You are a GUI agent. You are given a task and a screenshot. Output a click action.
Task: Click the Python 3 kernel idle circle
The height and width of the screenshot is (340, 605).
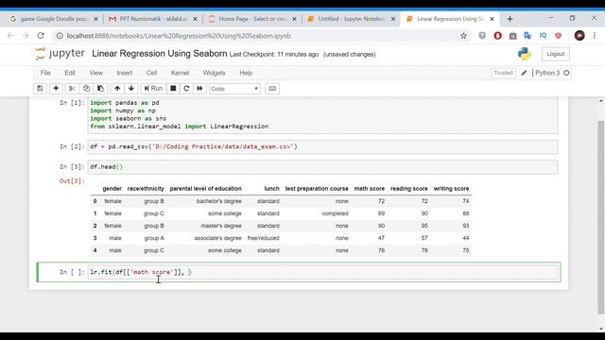(x=566, y=73)
